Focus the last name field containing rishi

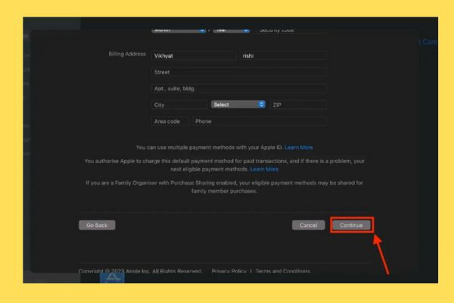[284, 55]
